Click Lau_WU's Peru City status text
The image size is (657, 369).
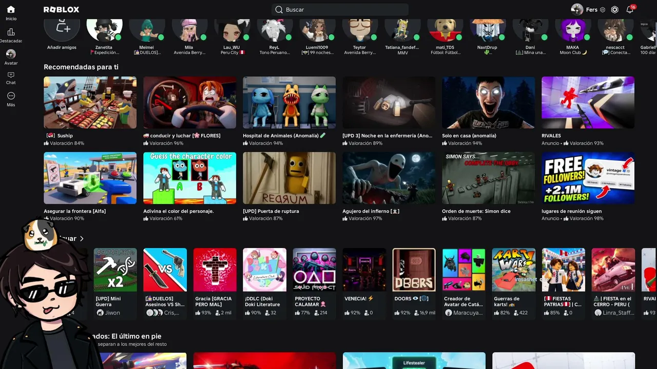[x=232, y=53]
